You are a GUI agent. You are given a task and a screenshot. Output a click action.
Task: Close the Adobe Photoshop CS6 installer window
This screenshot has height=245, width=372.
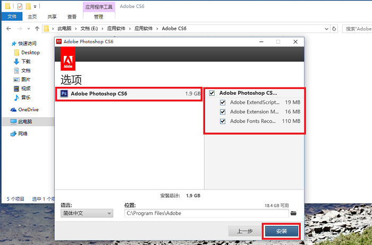point(295,42)
